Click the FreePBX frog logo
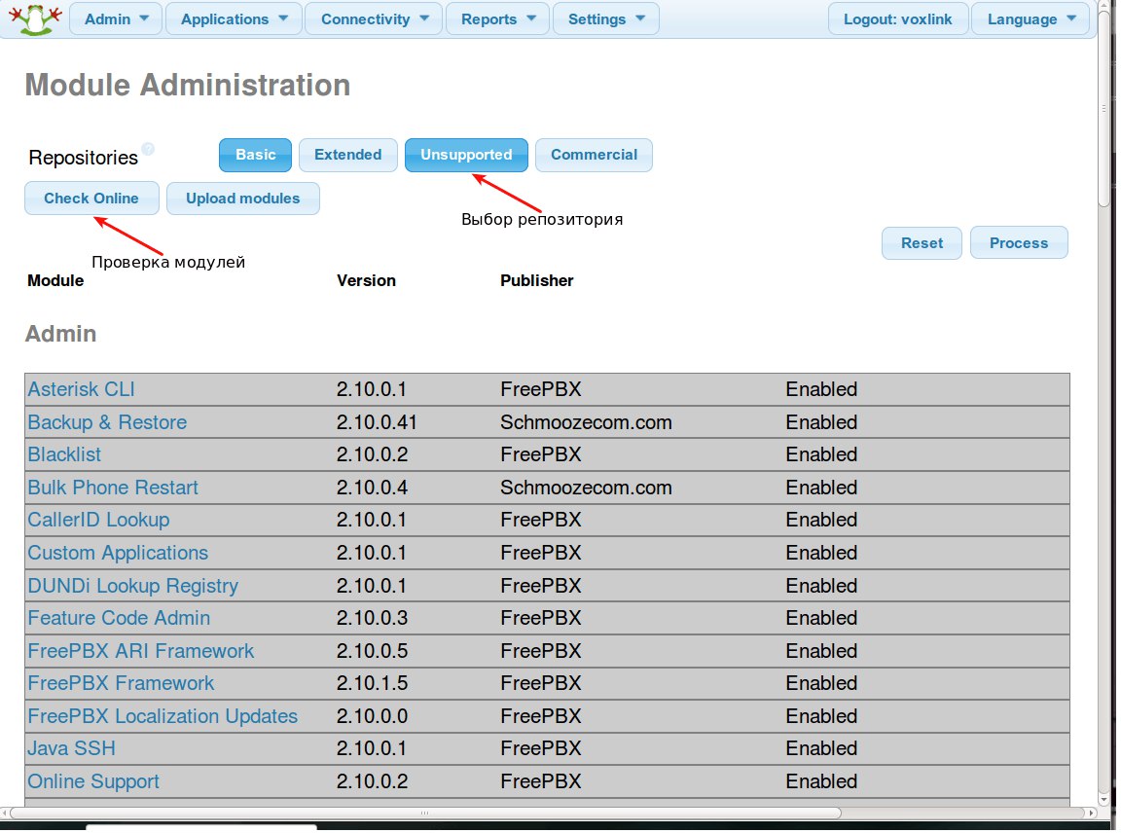 pyautogui.click(x=34, y=19)
